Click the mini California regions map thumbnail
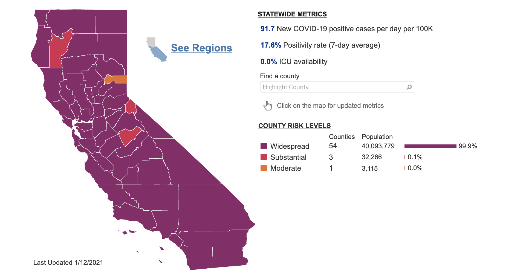526x273 pixels. [x=157, y=50]
